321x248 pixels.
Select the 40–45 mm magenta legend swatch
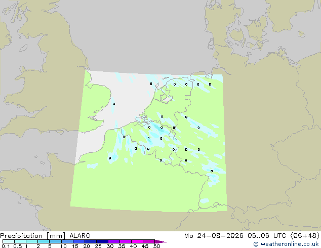click(x=137, y=241)
